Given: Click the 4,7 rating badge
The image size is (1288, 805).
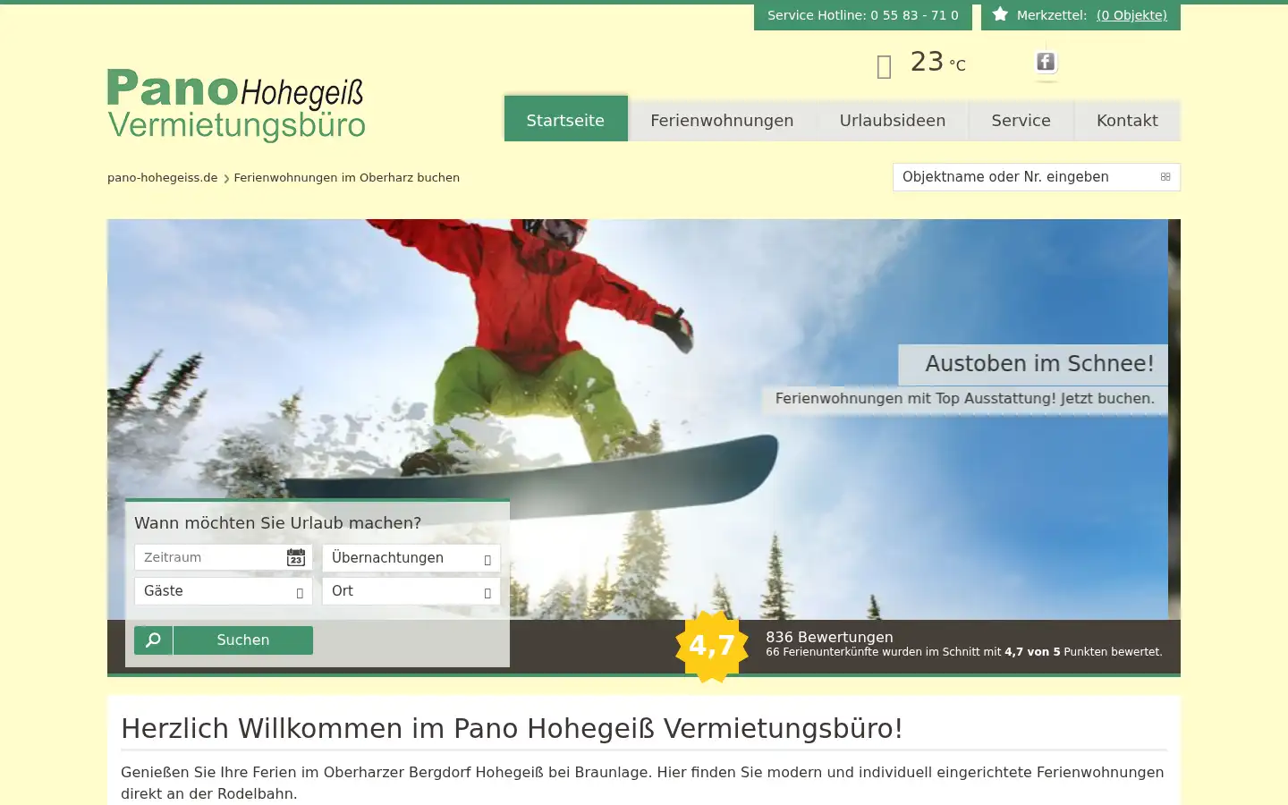Looking at the screenshot, I should pos(712,646).
